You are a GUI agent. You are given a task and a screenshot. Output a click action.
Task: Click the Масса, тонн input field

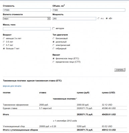coord(27,29)
